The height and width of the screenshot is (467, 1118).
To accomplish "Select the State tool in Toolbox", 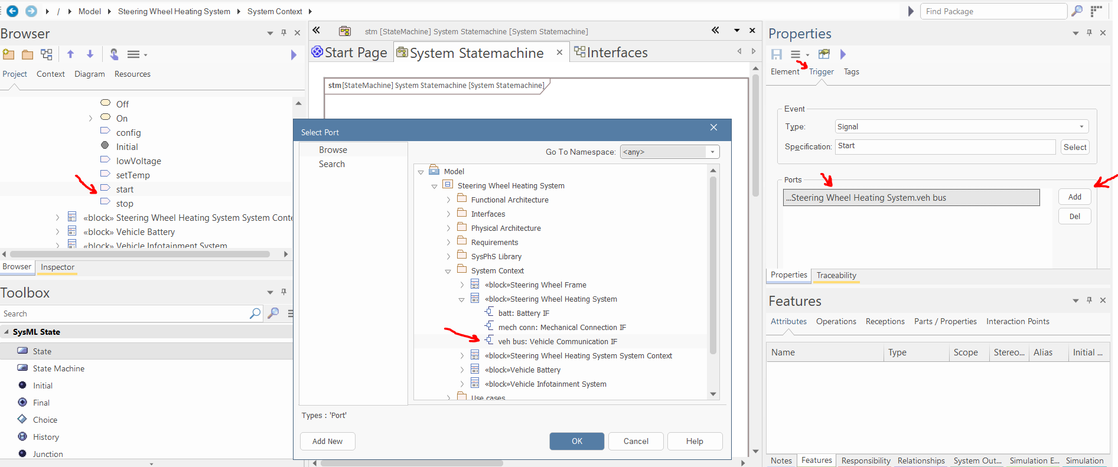I will 42,351.
